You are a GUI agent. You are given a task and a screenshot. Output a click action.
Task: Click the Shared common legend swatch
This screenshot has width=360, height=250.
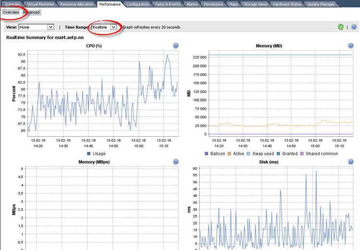302,153
